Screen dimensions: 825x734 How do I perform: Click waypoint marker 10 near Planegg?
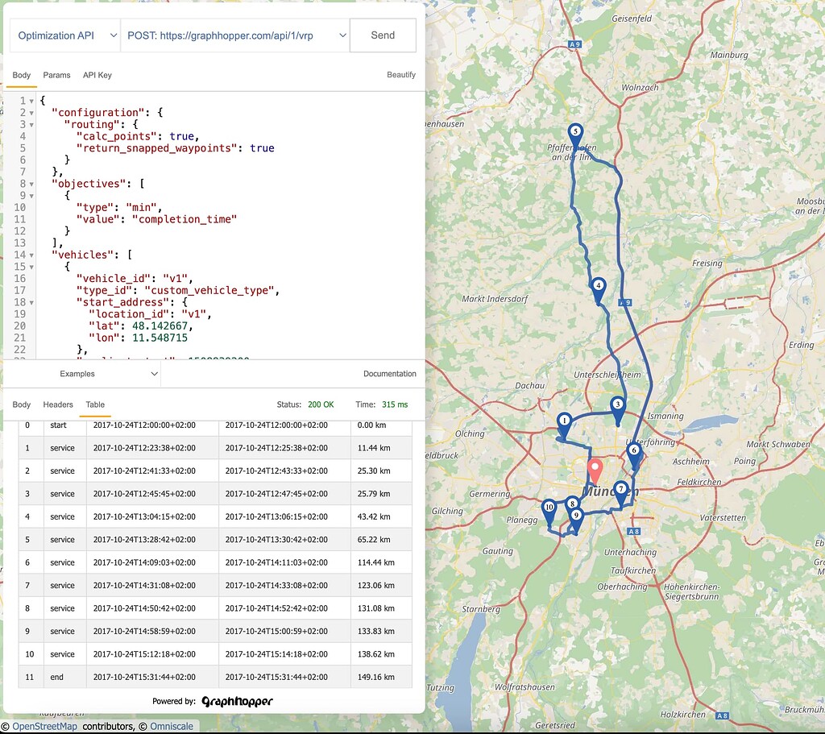(549, 507)
